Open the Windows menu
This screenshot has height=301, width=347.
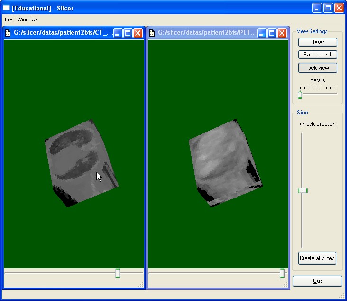click(27, 19)
